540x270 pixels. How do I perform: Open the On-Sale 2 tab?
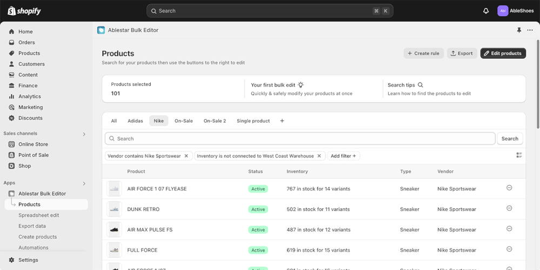215,121
